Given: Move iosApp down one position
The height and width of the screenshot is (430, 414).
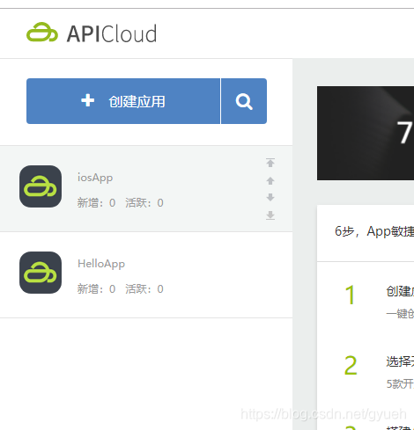Looking at the screenshot, I should coord(270,197).
